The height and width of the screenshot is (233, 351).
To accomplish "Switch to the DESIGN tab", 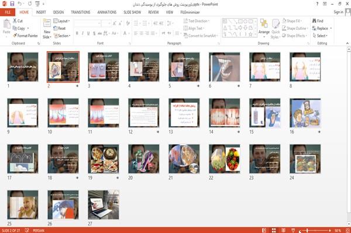I will (x=58, y=12).
